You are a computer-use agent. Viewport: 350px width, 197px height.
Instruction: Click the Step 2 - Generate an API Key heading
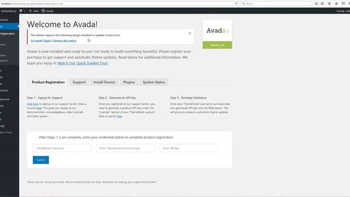tap(117, 97)
